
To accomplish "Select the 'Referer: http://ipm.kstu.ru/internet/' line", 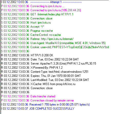I will (37, 39).
